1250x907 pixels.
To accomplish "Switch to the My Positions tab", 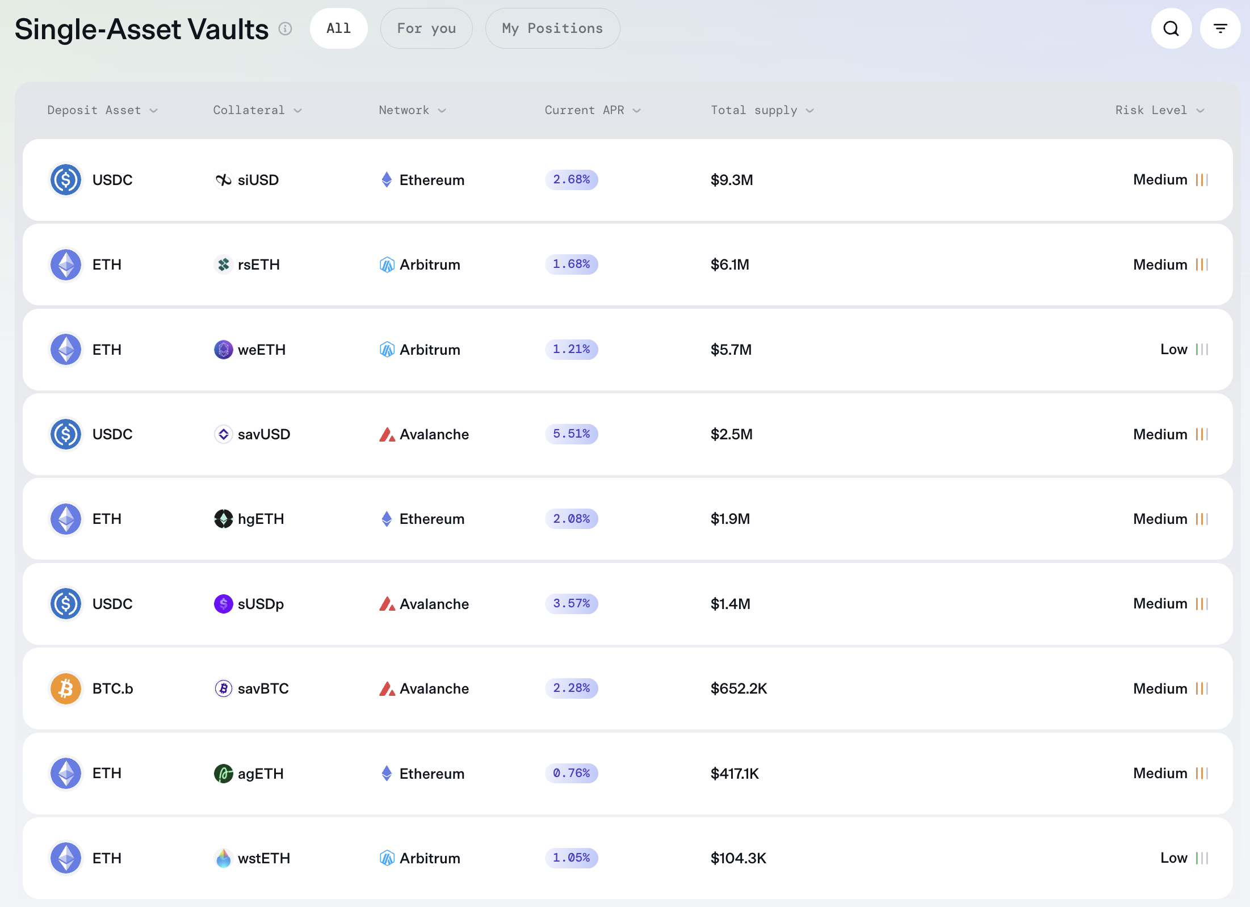I will 552,28.
